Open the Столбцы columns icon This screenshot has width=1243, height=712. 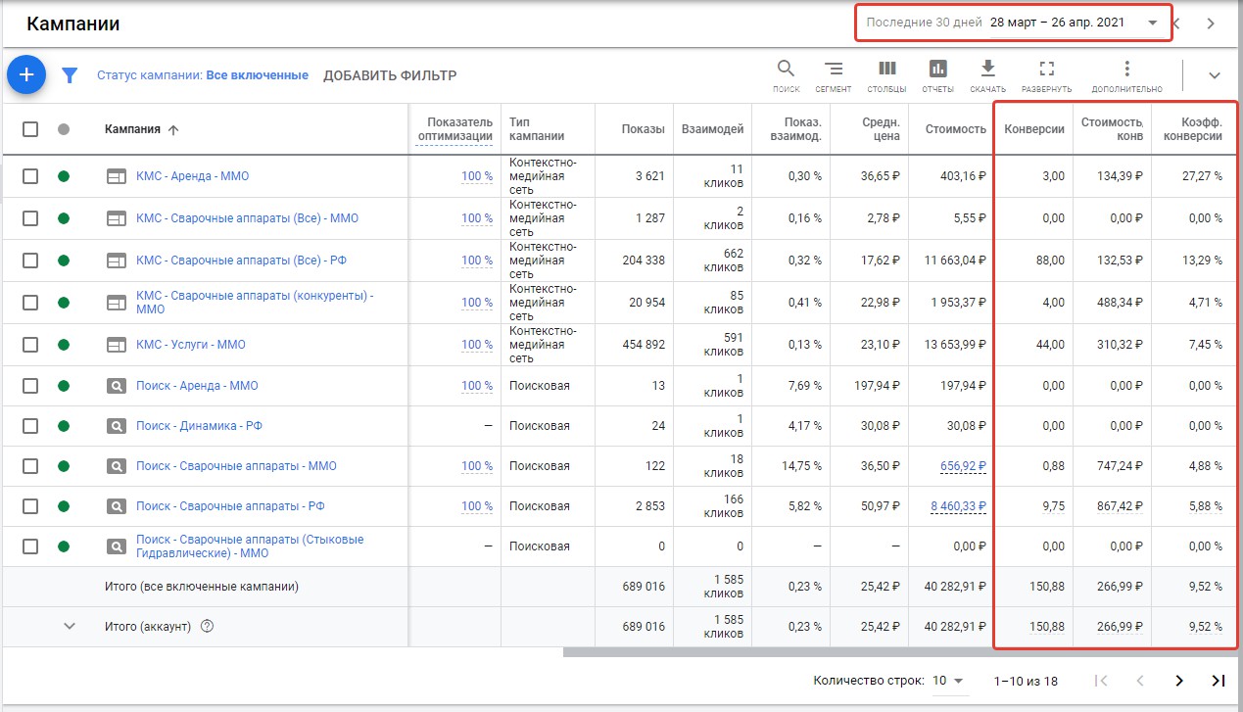click(886, 69)
